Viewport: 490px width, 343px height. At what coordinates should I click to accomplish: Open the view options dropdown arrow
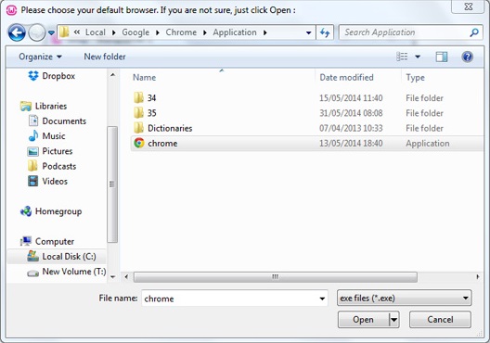point(418,57)
